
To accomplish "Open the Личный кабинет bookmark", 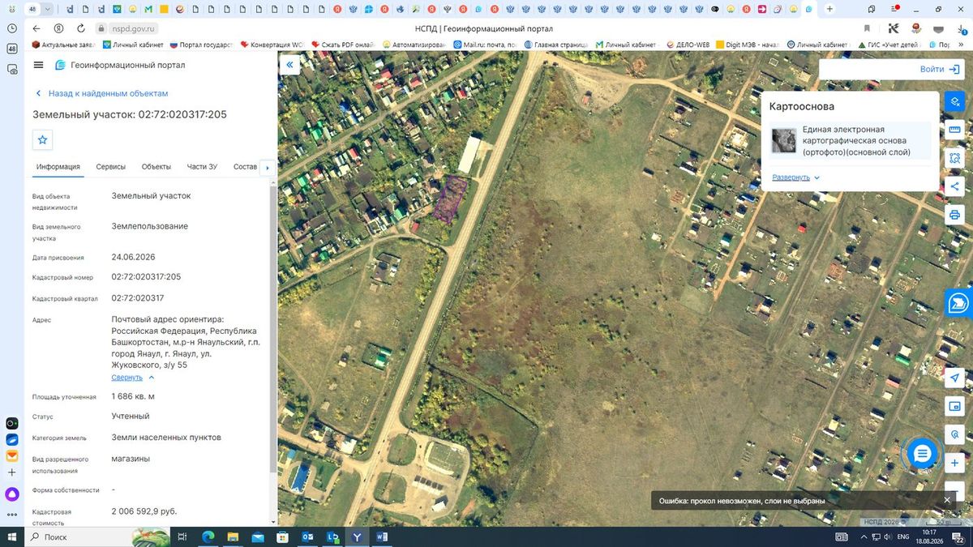I will pyautogui.click(x=133, y=45).
